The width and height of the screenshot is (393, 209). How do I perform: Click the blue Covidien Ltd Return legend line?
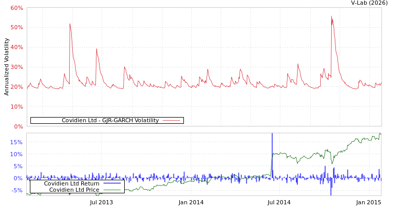[x=112, y=183]
